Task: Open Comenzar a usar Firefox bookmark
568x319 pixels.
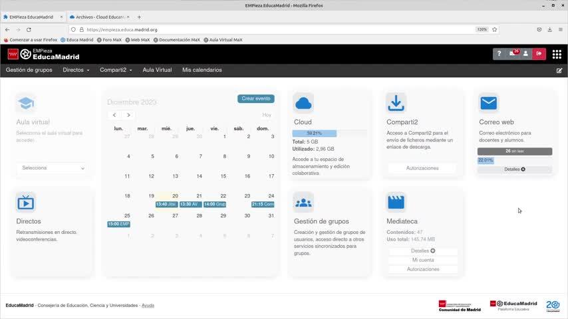Action: tap(31, 40)
